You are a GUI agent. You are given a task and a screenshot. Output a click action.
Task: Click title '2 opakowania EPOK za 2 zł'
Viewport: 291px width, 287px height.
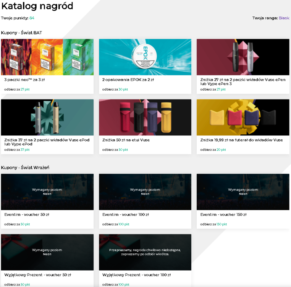(128, 80)
